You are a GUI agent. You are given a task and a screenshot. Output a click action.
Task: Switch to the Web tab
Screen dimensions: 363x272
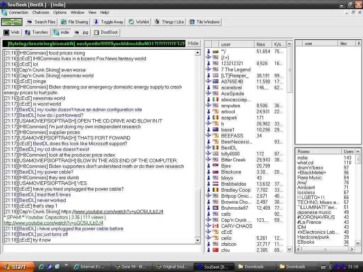point(12,32)
